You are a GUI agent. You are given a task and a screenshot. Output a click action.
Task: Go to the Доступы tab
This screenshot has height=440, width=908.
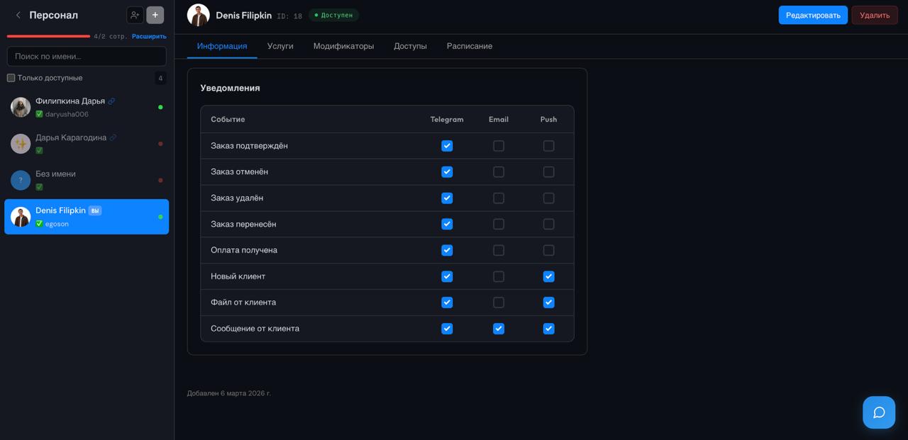[x=410, y=46]
